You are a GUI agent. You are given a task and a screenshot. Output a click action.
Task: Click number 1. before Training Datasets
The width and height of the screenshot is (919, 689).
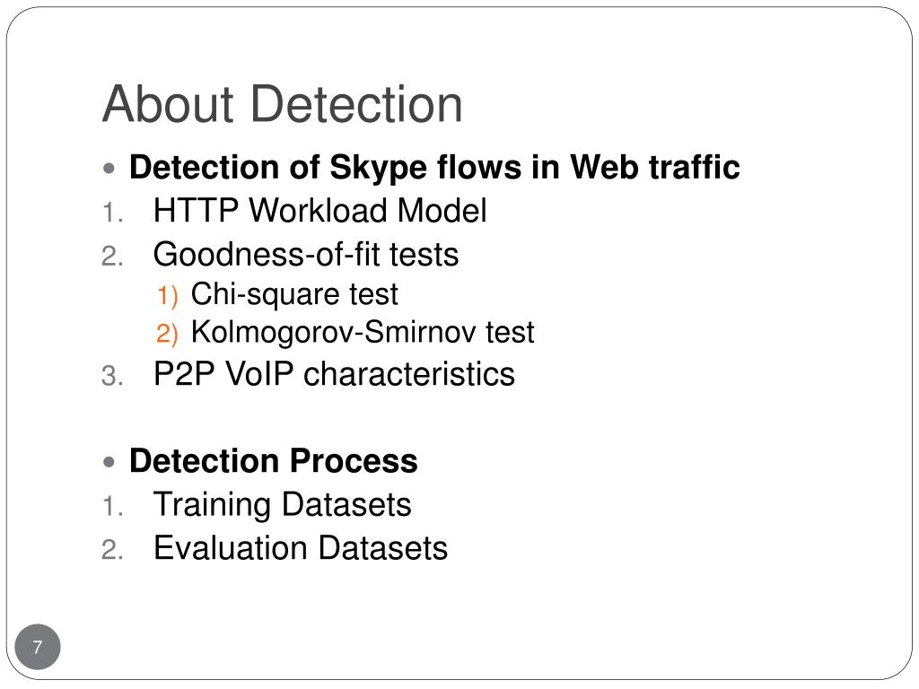pyautogui.click(x=112, y=506)
